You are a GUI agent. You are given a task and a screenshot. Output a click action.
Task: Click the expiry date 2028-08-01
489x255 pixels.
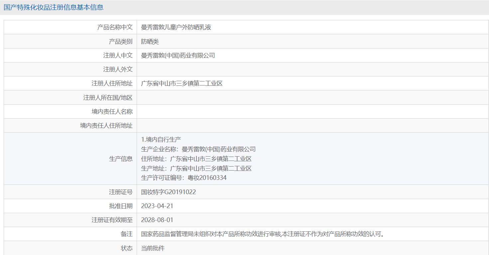tap(157, 220)
